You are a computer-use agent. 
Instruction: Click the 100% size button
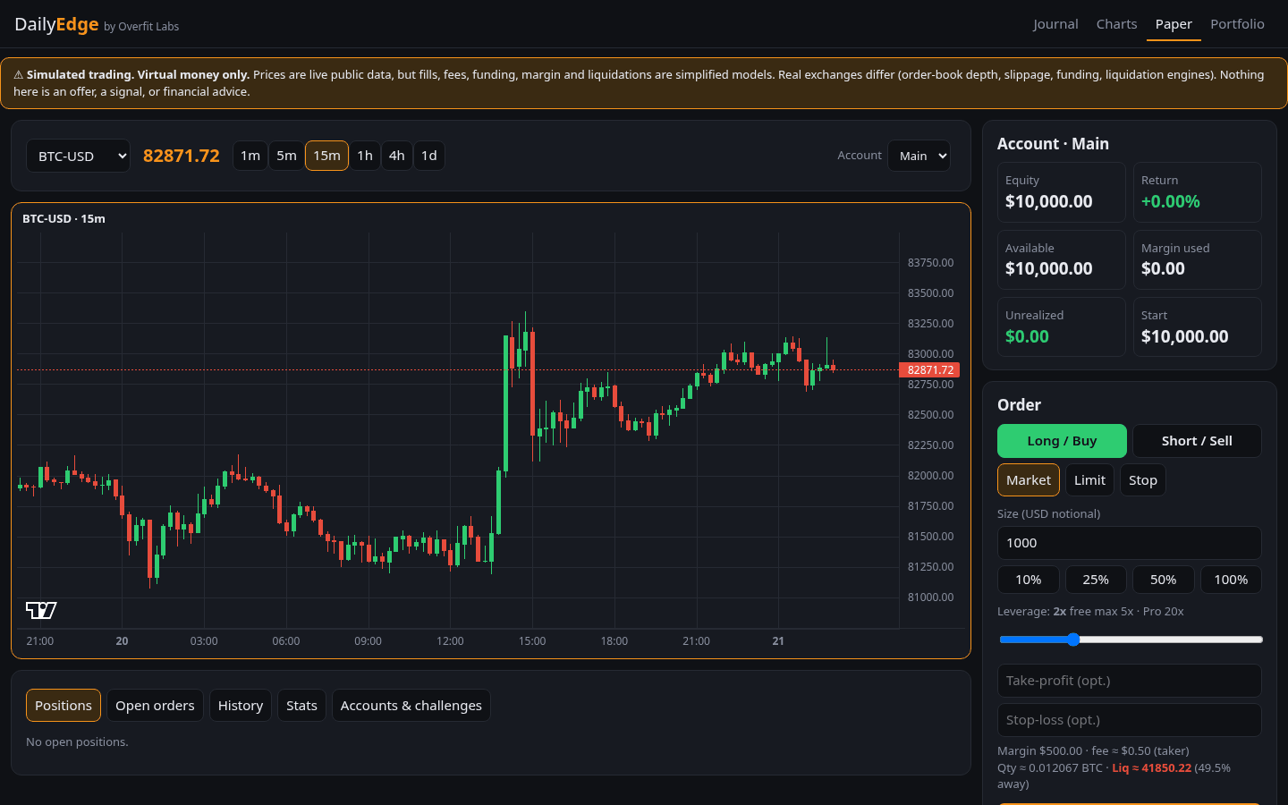pos(1231,580)
